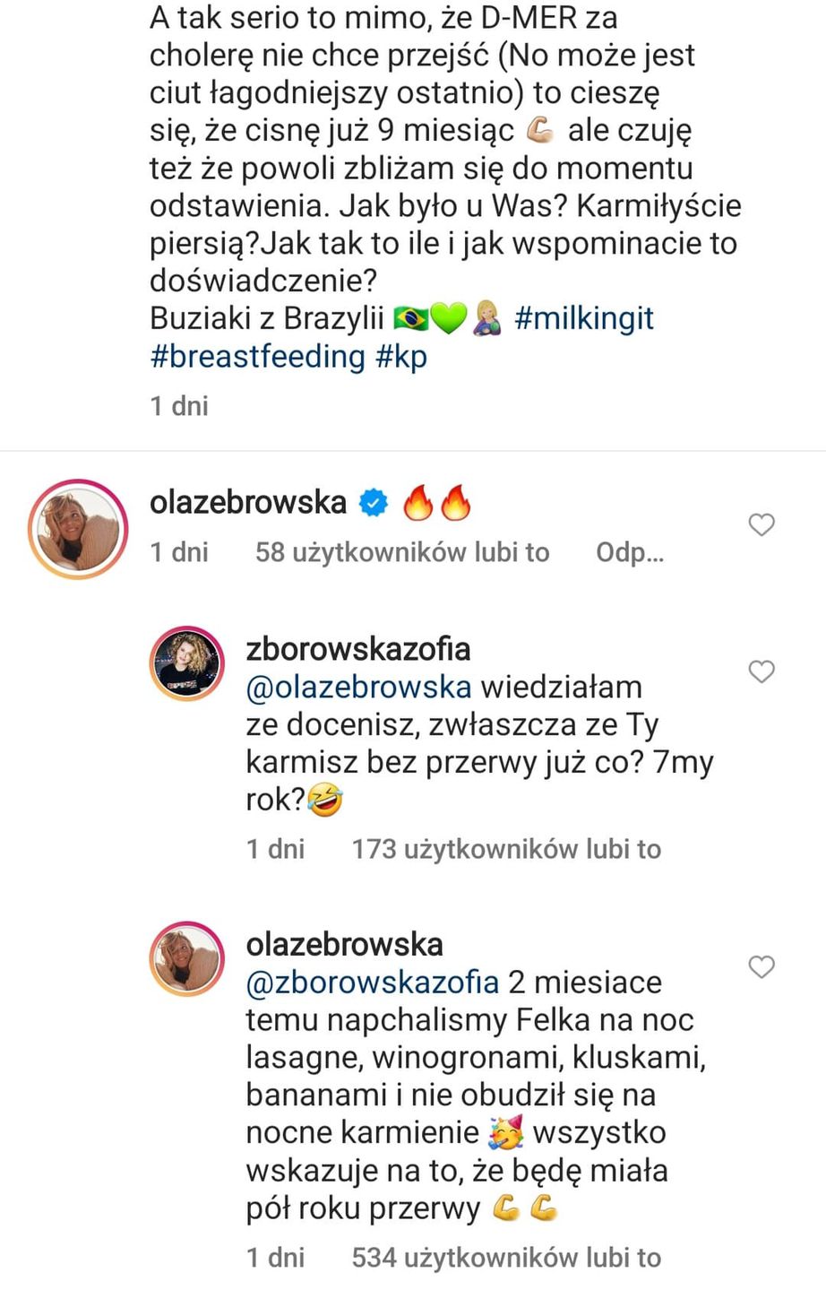
Task: Open olazebrowska's profile picture
Action: tap(77, 528)
